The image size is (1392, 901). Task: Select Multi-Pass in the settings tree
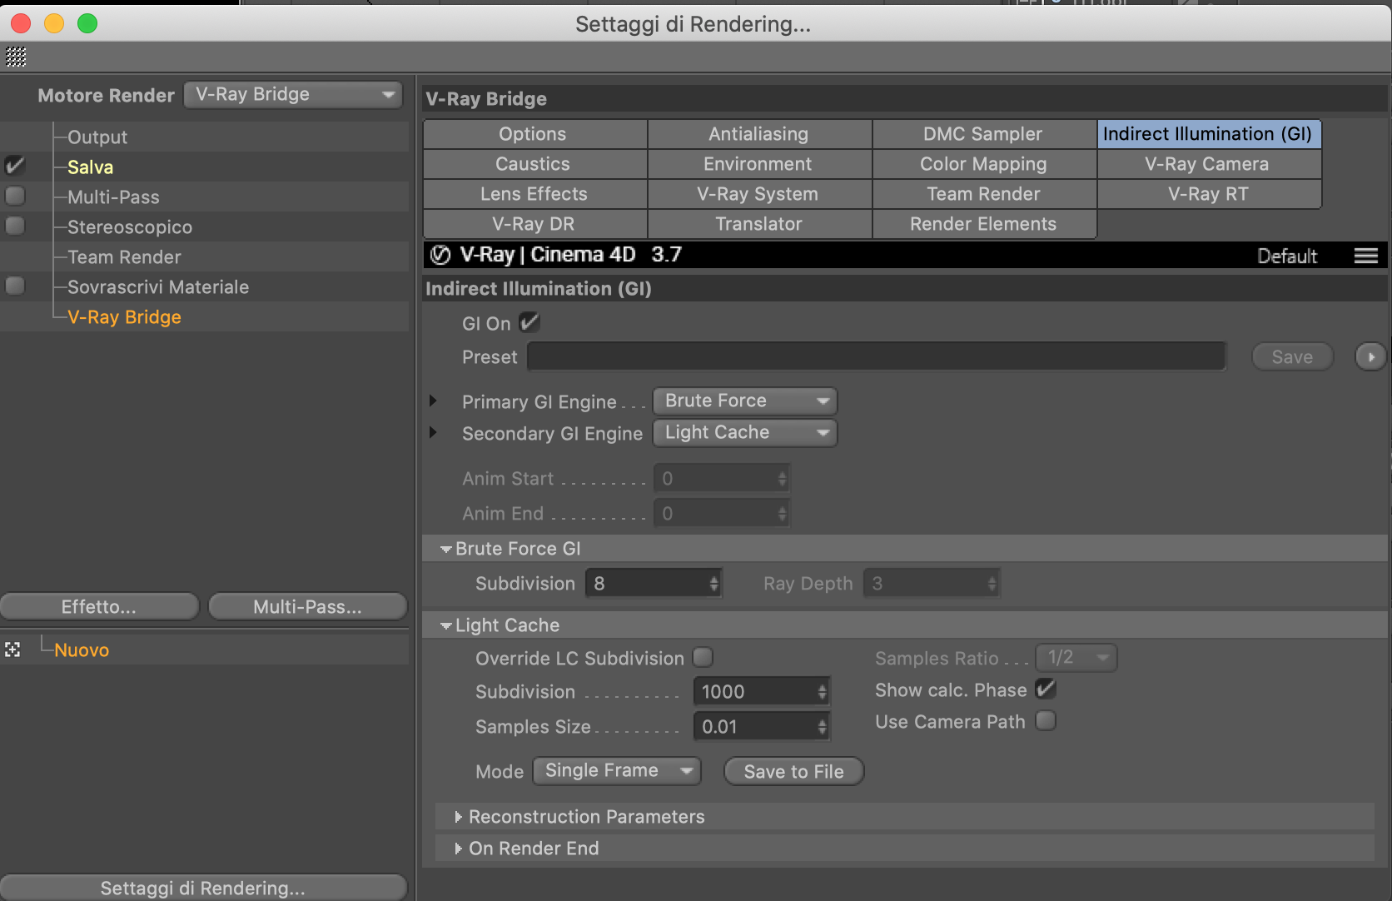[113, 197]
